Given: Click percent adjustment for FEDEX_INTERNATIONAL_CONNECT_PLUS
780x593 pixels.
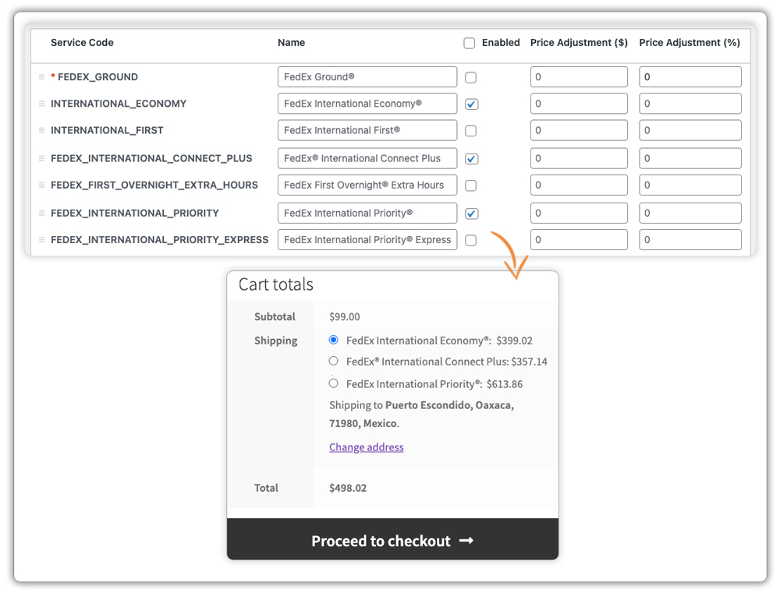Looking at the screenshot, I should (x=690, y=158).
